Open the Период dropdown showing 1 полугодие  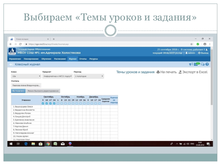[89, 76]
